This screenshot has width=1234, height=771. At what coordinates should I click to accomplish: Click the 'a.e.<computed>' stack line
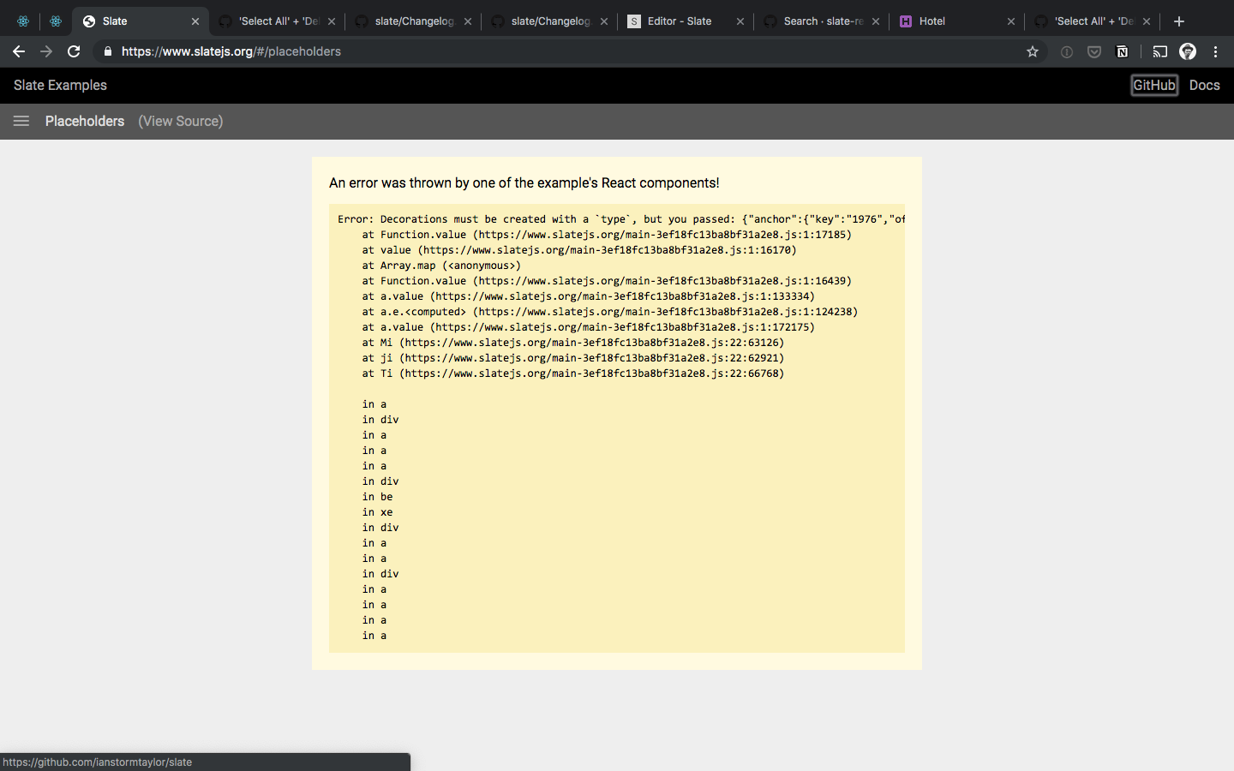609,312
